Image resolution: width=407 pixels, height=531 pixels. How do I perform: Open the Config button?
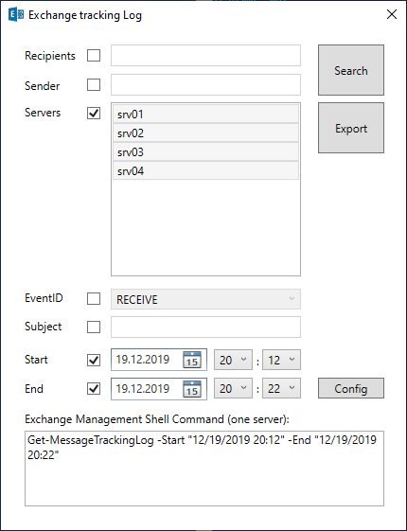pos(351,388)
